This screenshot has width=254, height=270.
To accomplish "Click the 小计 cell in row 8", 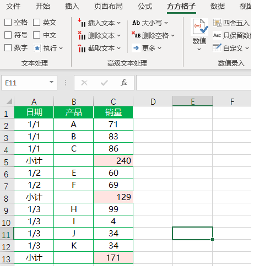I will [34, 197].
